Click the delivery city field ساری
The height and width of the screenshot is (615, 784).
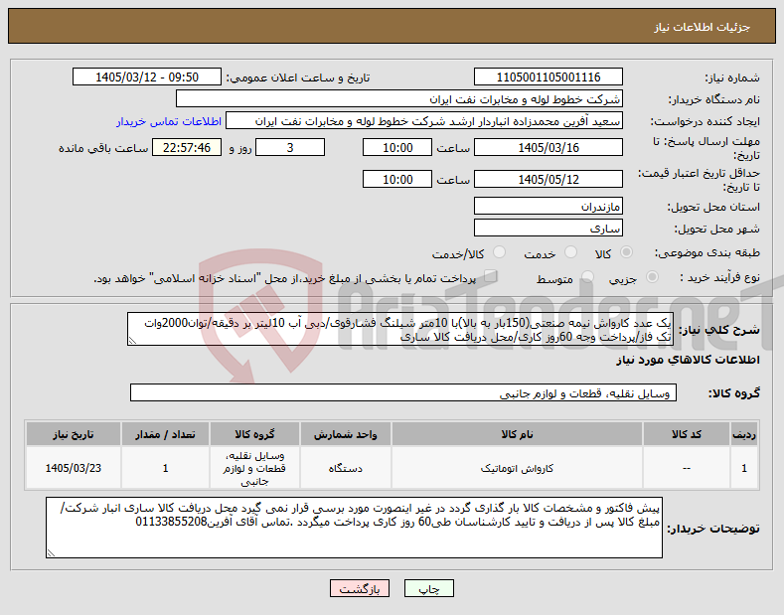548,228
